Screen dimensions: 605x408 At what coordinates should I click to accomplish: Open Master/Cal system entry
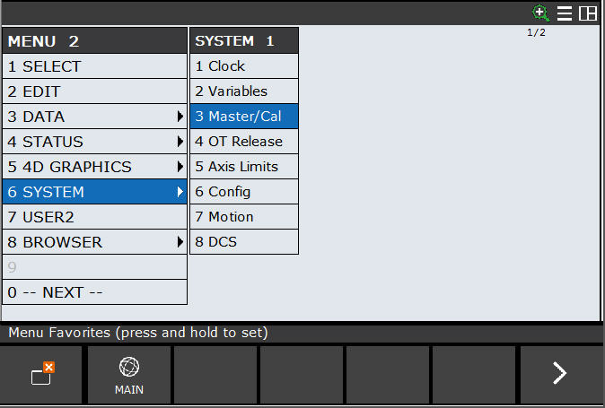243,117
